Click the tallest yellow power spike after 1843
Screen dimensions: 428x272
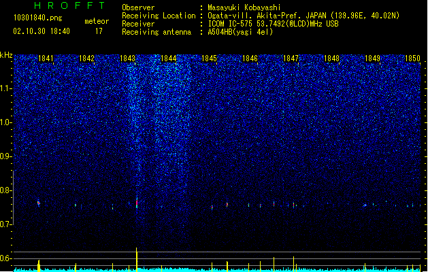[x=137, y=259]
